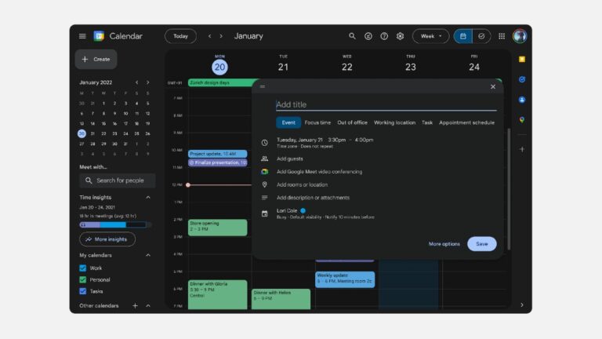
Task: Uncheck the Work calendar checkbox
Action: 83,268
